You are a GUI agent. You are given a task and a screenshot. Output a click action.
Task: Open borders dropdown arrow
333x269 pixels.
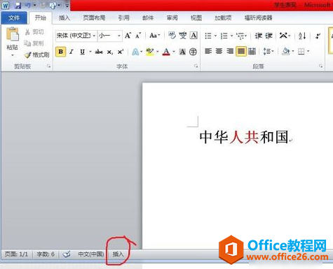click(x=308, y=51)
